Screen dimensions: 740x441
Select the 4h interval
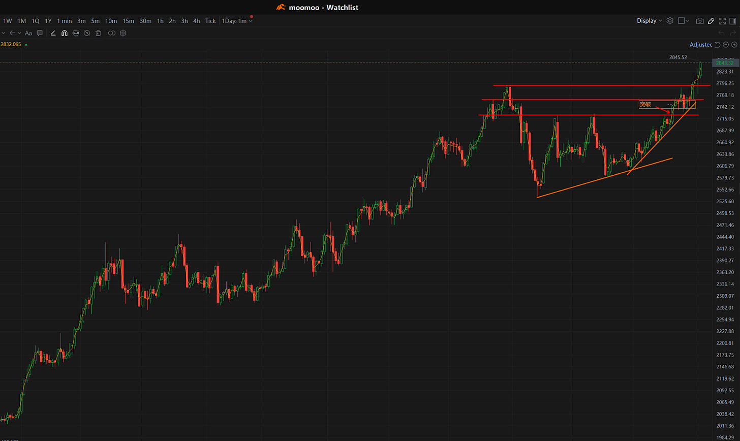[x=197, y=21]
